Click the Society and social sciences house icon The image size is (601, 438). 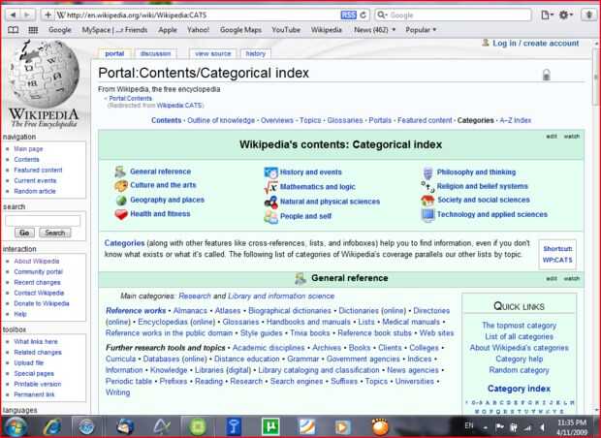click(427, 200)
